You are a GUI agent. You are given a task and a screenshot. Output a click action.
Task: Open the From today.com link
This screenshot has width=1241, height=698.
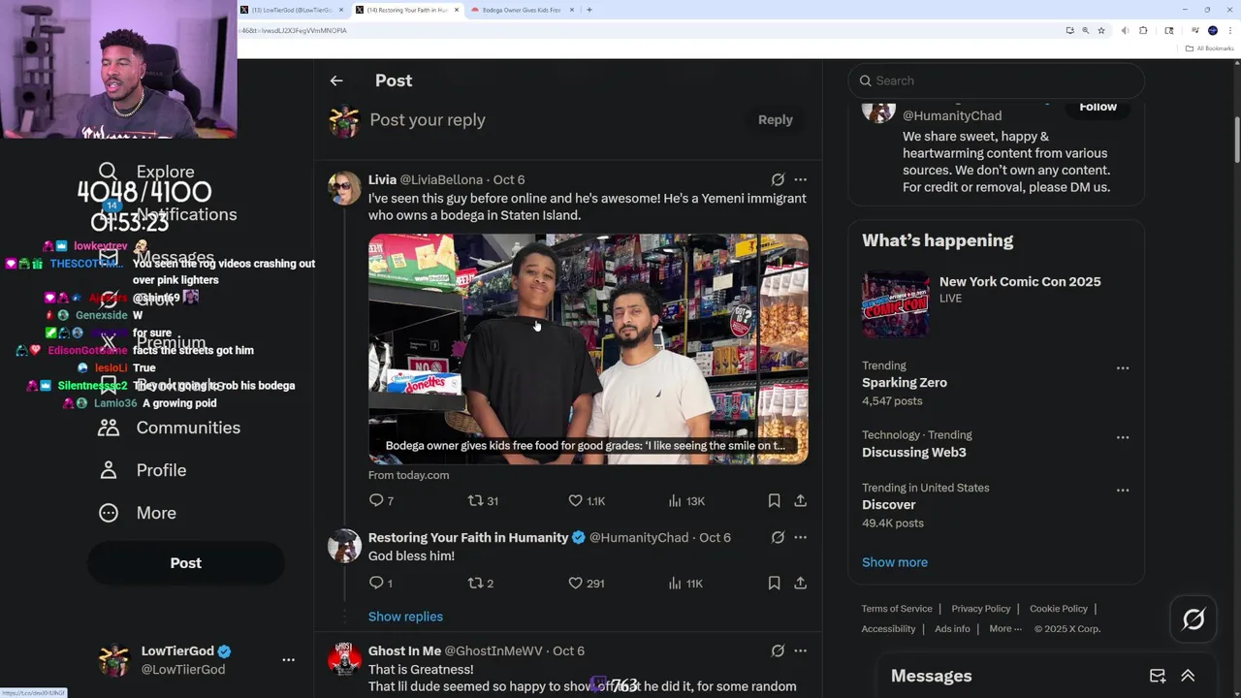pos(408,475)
